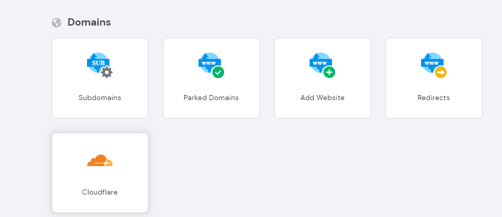Click the Domains section heading
The width and height of the screenshot is (502, 217).
pos(89,22)
